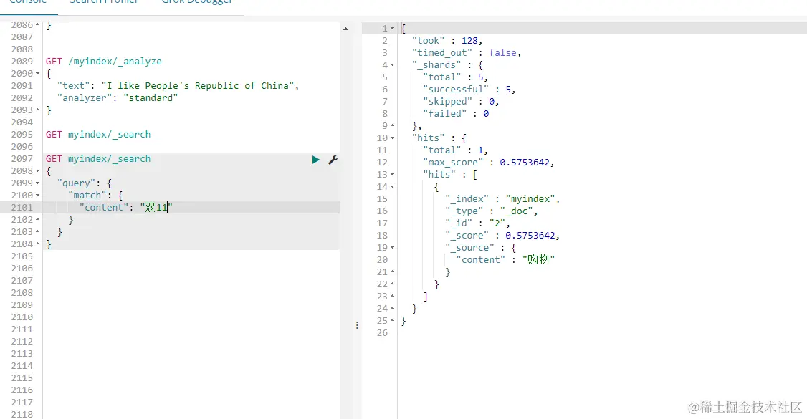Click the "failed" : 0 line
The image size is (807, 419).
(456, 114)
